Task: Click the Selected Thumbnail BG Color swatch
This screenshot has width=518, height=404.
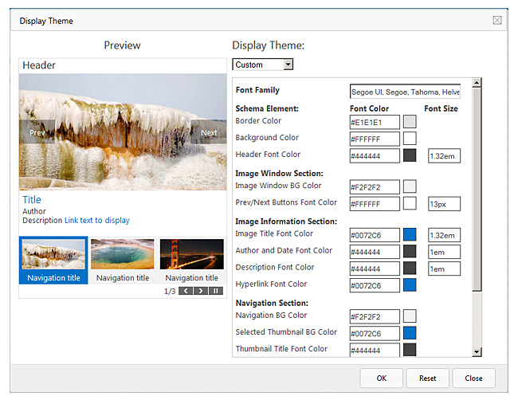Action: coord(410,333)
